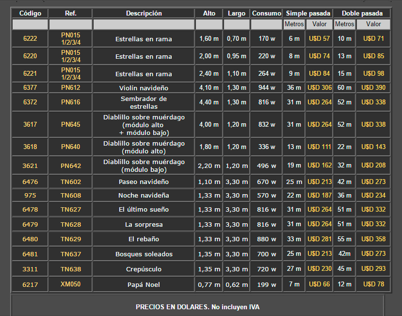
Task: Click product code 6377
Action: coord(30,88)
